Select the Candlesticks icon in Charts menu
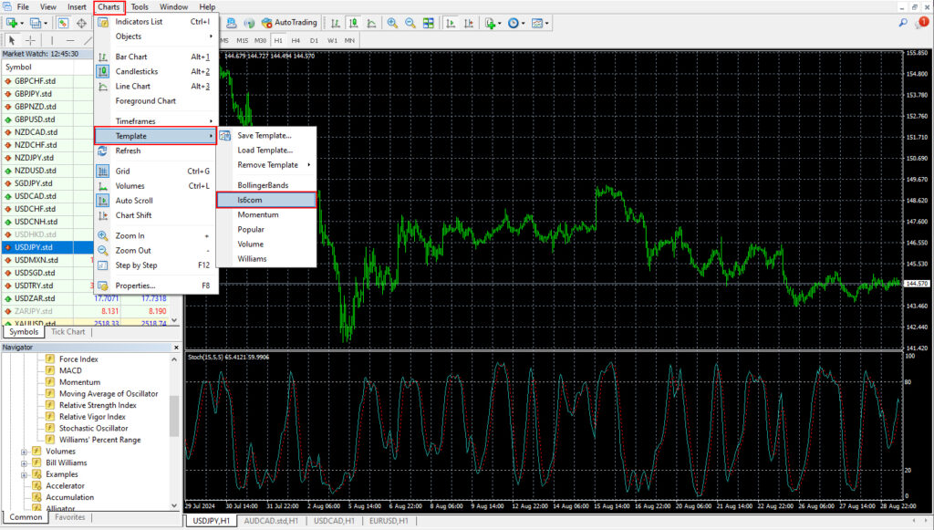 click(103, 71)
